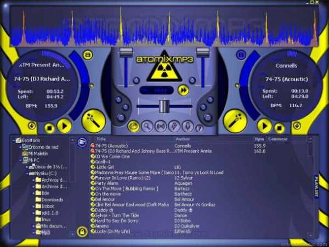The height and width of the screenshot is (247, 329).
Task: Sort tracks by the Author column
Action: [x=183, y=139]
